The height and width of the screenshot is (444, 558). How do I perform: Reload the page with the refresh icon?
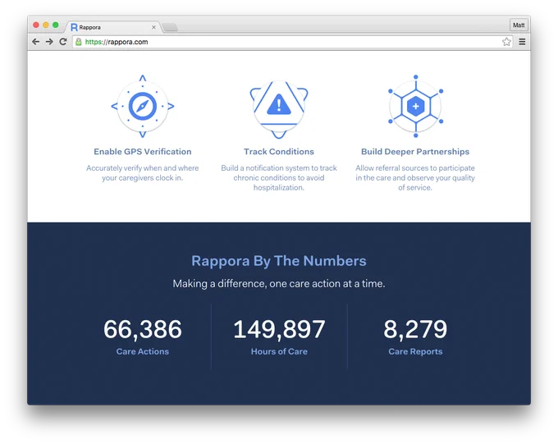click(x=63, y=42)
